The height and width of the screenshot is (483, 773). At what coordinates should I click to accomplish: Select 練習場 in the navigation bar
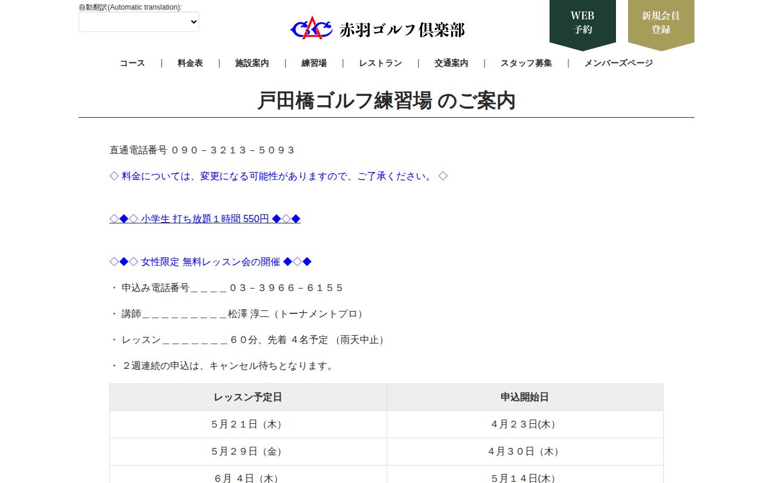[x=314, y=63]
